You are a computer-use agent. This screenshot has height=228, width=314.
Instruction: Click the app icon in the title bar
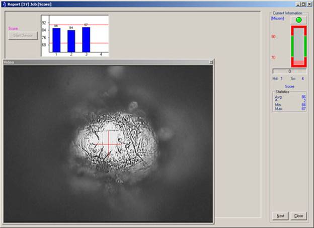(4, 4)
